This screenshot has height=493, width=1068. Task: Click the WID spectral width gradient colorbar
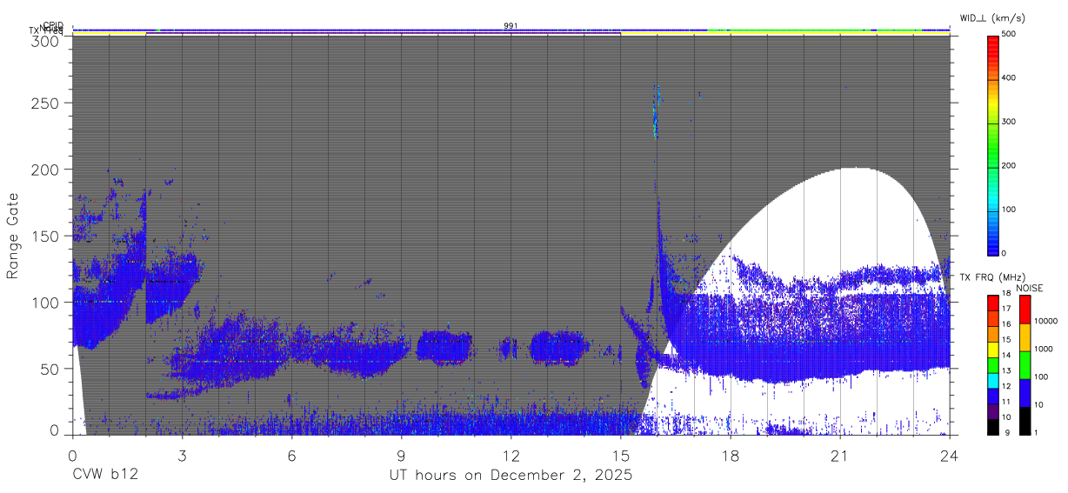click(x=994, y=144)
